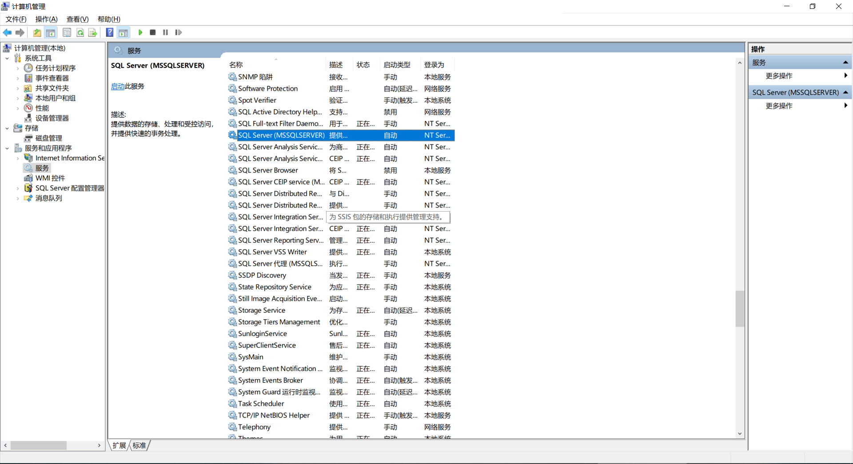Toggle show/hide action pane icon

click(x=123, y=32)
